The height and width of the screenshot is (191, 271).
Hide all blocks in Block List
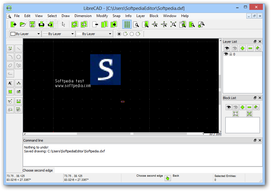coord(235,107)
